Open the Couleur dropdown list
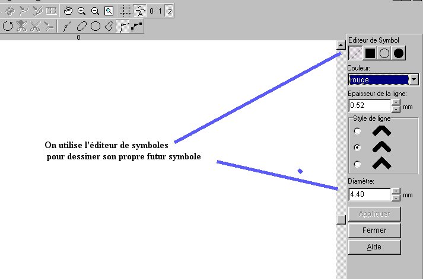The width and height of the screenshot is (423, 279). [414, 80]
